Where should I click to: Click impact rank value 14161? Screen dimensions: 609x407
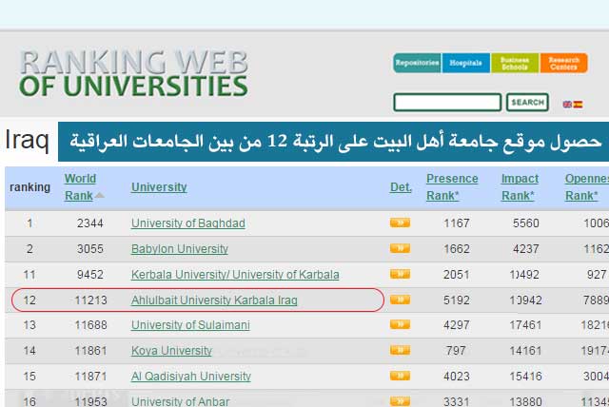pos(525,350)
